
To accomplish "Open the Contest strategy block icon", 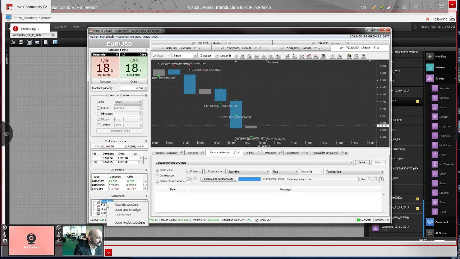I will (435, 107).
